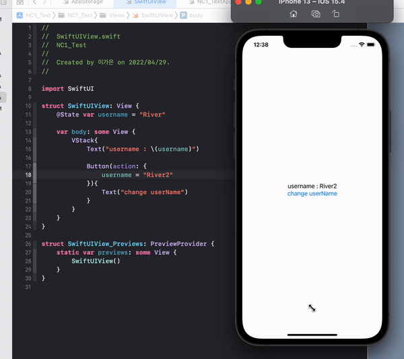Image resolution: width=404 pixels, height=359 pixels.
Task: Click the username : River2 label in simulator
Action: [312, 186]
